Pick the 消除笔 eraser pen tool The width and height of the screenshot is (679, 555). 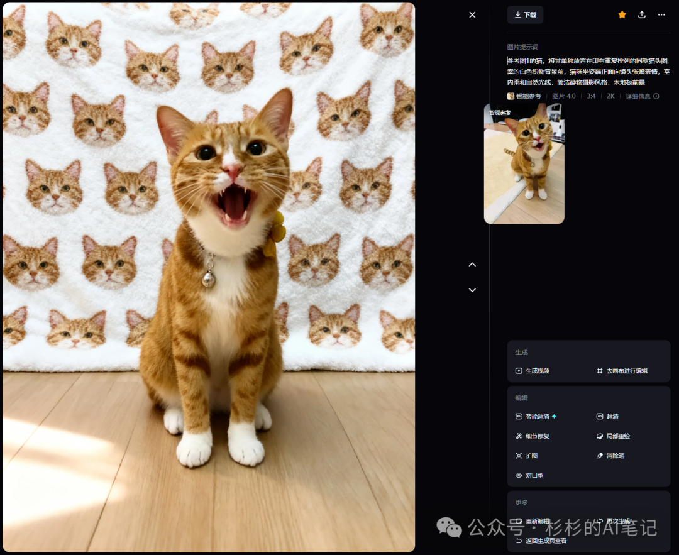click(x=610, y=456)
